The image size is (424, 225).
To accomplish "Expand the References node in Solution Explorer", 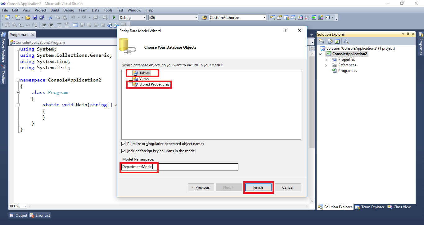I will pos(326,65).
